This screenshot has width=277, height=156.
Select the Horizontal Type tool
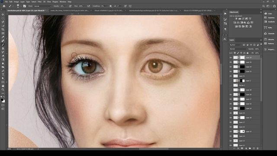(x=3, y=75)
